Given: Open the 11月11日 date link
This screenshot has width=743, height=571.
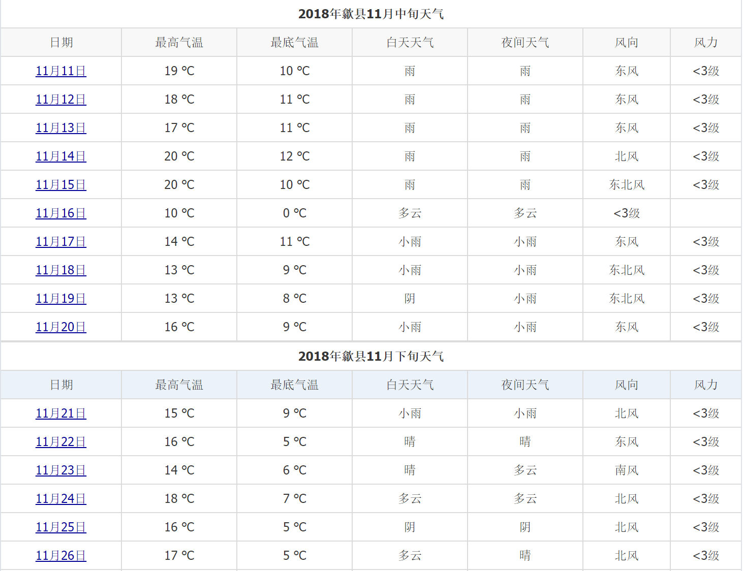Looking at the screenshot, I should coord(61,71).
